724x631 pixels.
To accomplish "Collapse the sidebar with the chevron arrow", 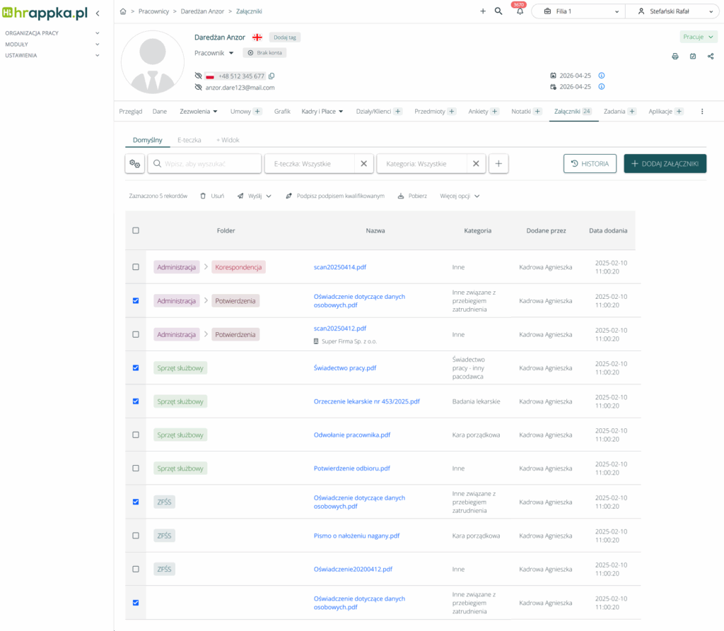I will click(x=98, y=13).
